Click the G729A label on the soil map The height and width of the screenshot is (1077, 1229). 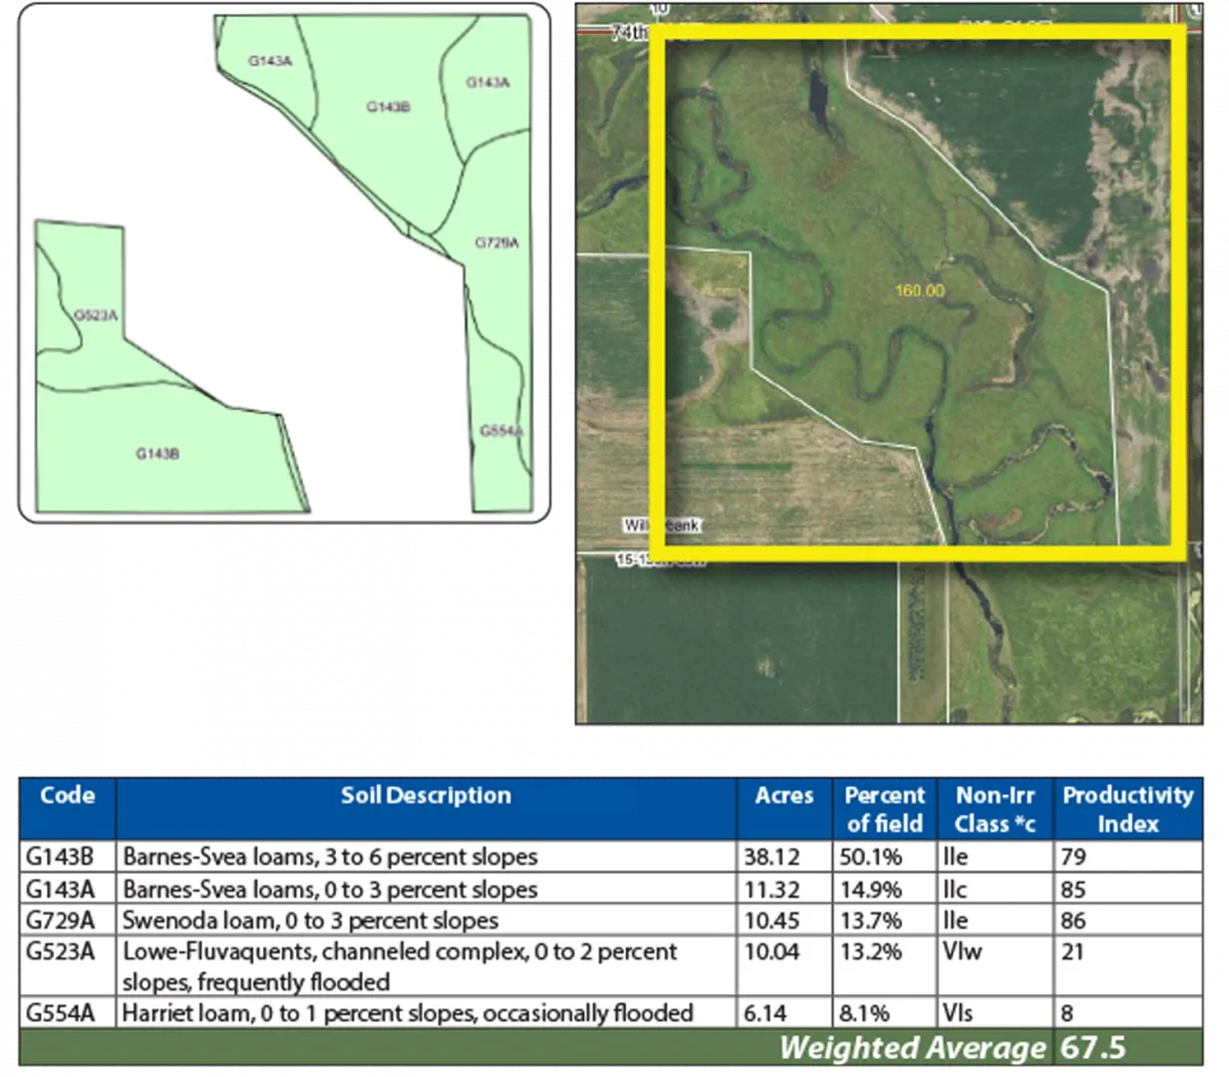[x=496, y=242]
